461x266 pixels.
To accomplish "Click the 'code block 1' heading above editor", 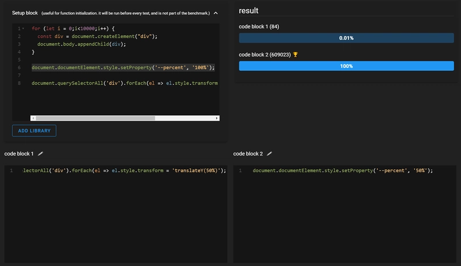I will [19, 154].
